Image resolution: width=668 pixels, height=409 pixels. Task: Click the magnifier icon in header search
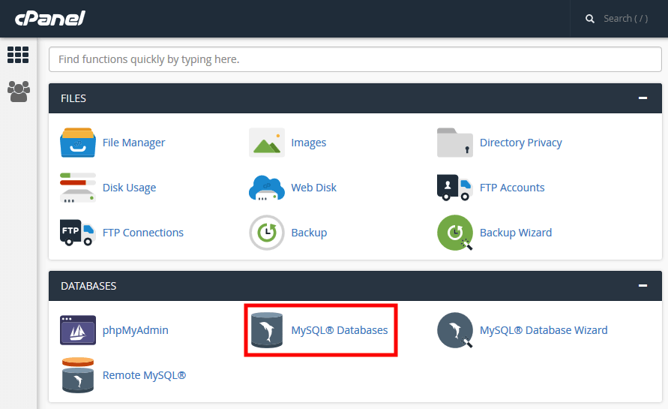[x=589, y=19]
